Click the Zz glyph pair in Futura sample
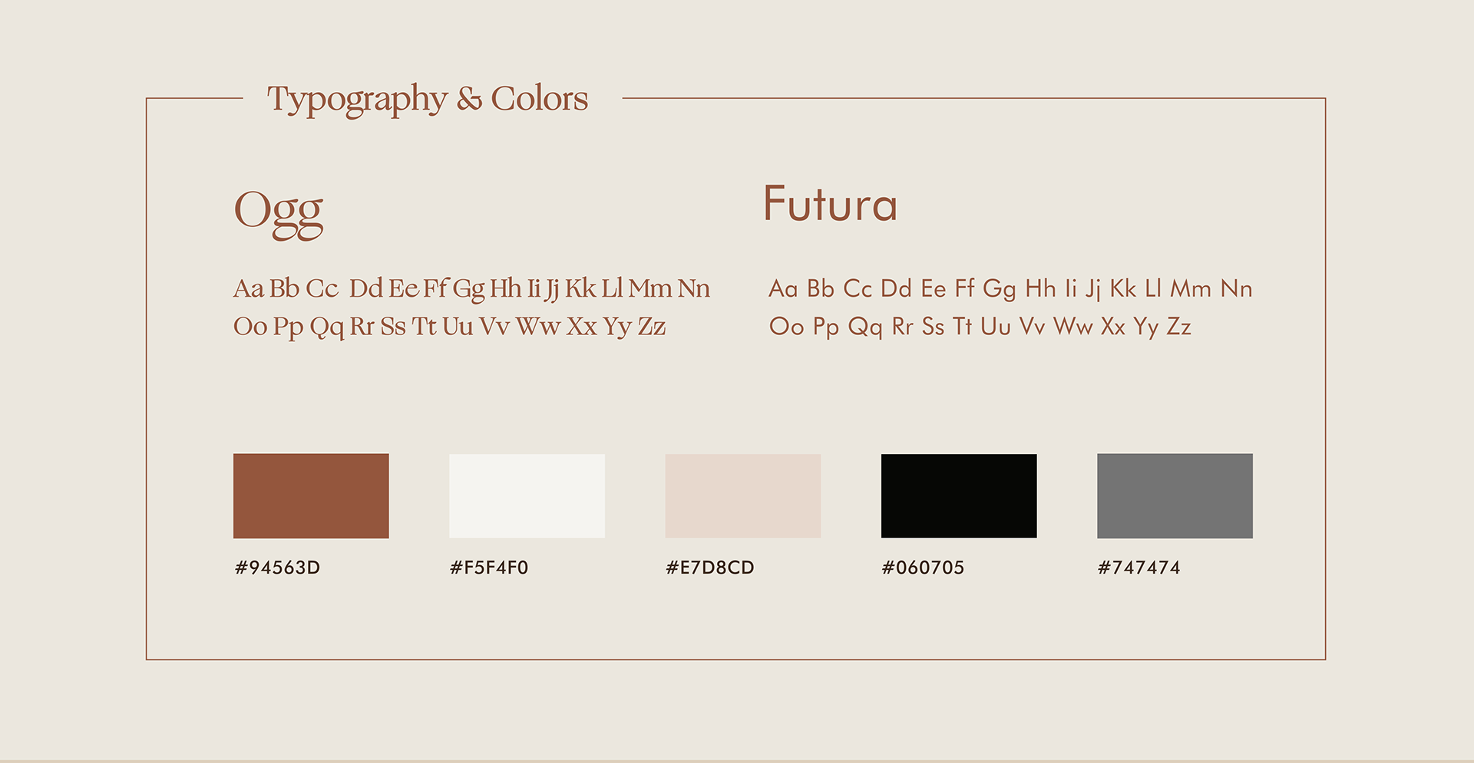 1178,327
